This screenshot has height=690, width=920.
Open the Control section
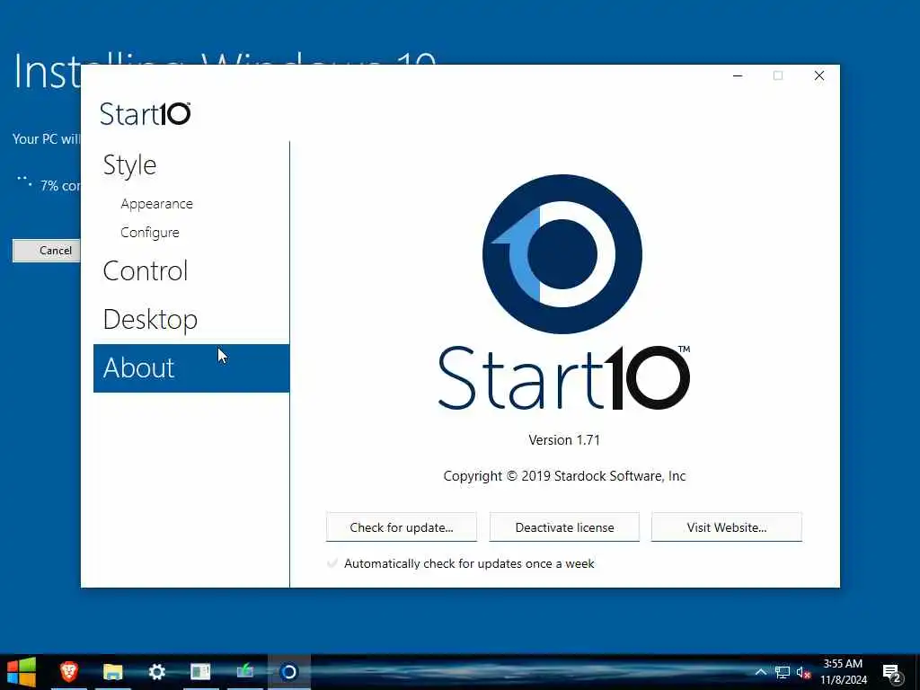pyautogui.click(x=145, y=271)
